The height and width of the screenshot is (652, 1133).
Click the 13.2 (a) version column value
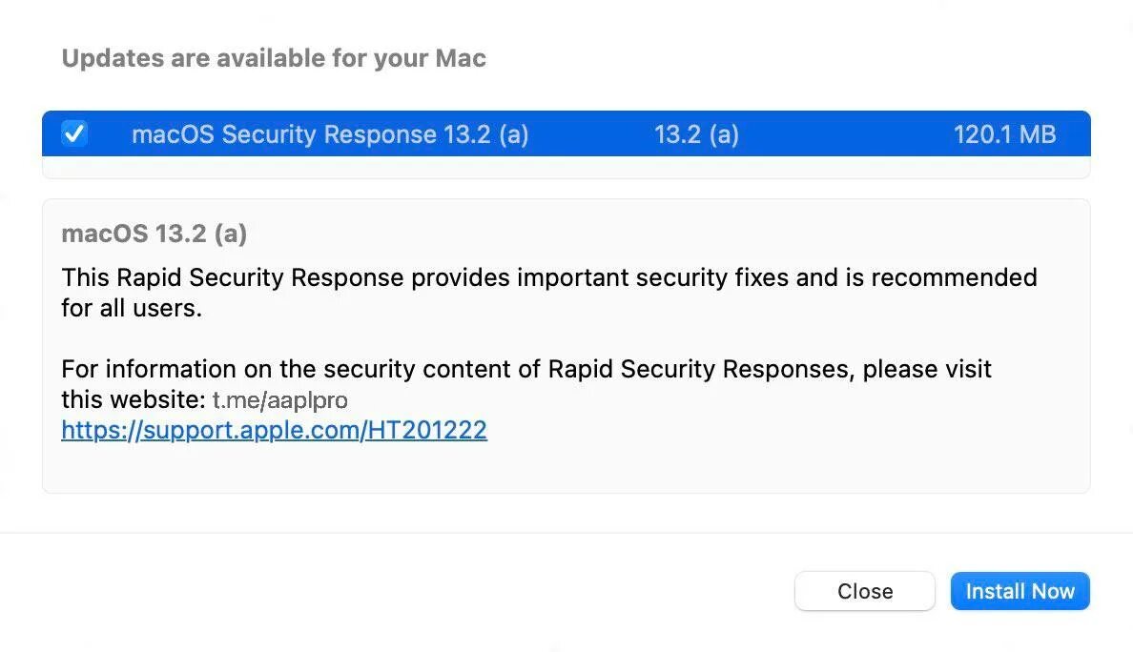pos(696,134)
